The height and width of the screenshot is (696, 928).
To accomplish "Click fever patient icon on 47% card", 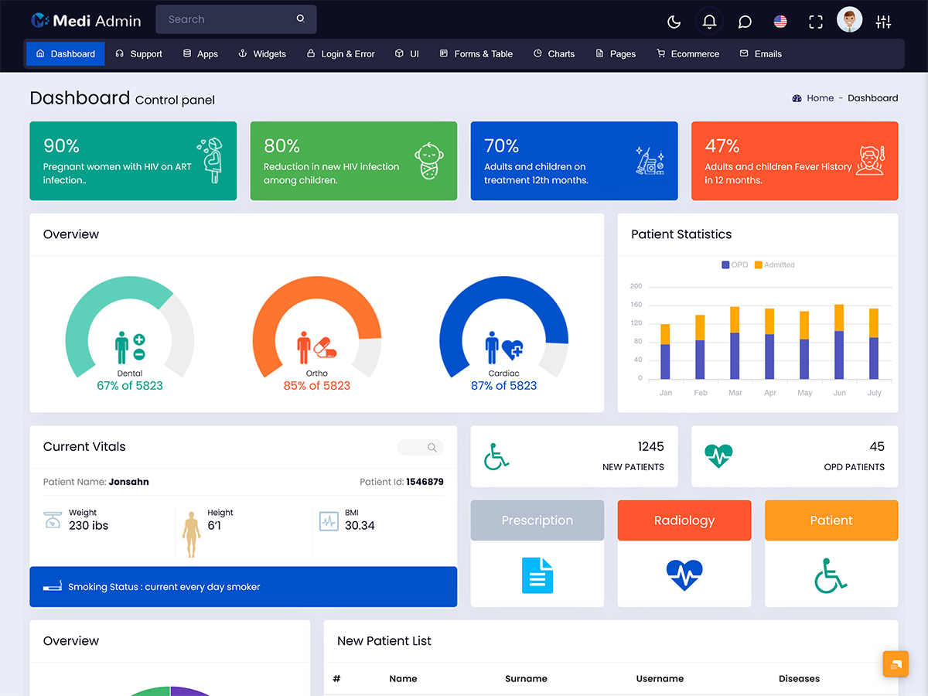I will (870, 160).
